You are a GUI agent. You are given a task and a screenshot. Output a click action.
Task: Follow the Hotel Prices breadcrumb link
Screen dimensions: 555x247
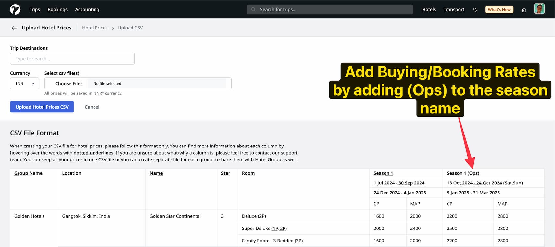tap(95, 28)
